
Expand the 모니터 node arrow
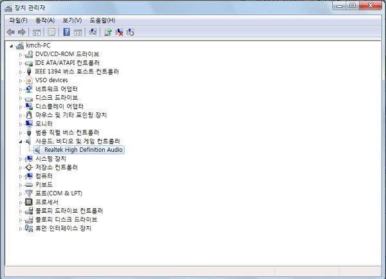coord(21,124)
